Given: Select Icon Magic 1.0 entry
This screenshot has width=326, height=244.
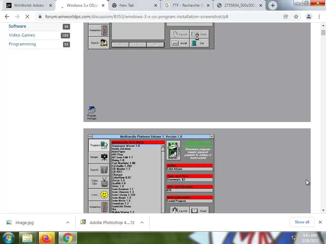Looking at the screenshot, I should [136, 198].
